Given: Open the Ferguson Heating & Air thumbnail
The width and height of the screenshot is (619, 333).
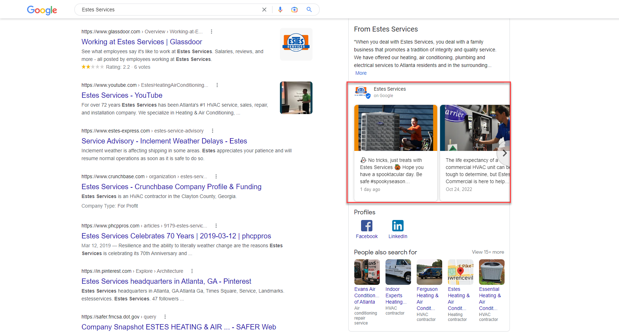Looking at the screenshot, I should pos(429,272).
